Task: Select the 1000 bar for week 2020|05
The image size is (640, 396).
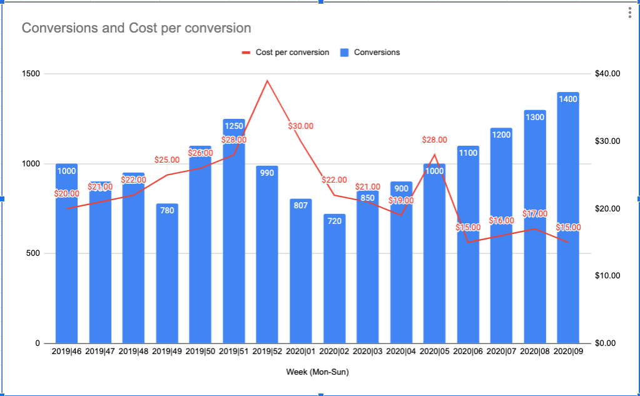Action: (435, 250)
